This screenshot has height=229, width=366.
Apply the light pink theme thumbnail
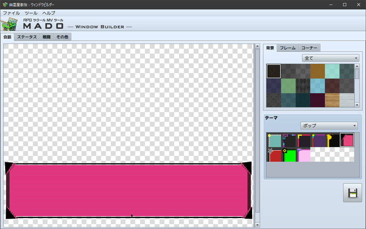(303, 155)
